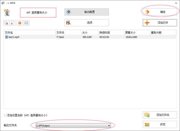
Task: Enable the 添加设置名称 checkbox
Action: (5, 115)
